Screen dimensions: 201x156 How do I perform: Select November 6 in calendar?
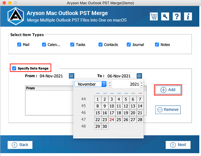pyautogui.click(x=133, y=99)
